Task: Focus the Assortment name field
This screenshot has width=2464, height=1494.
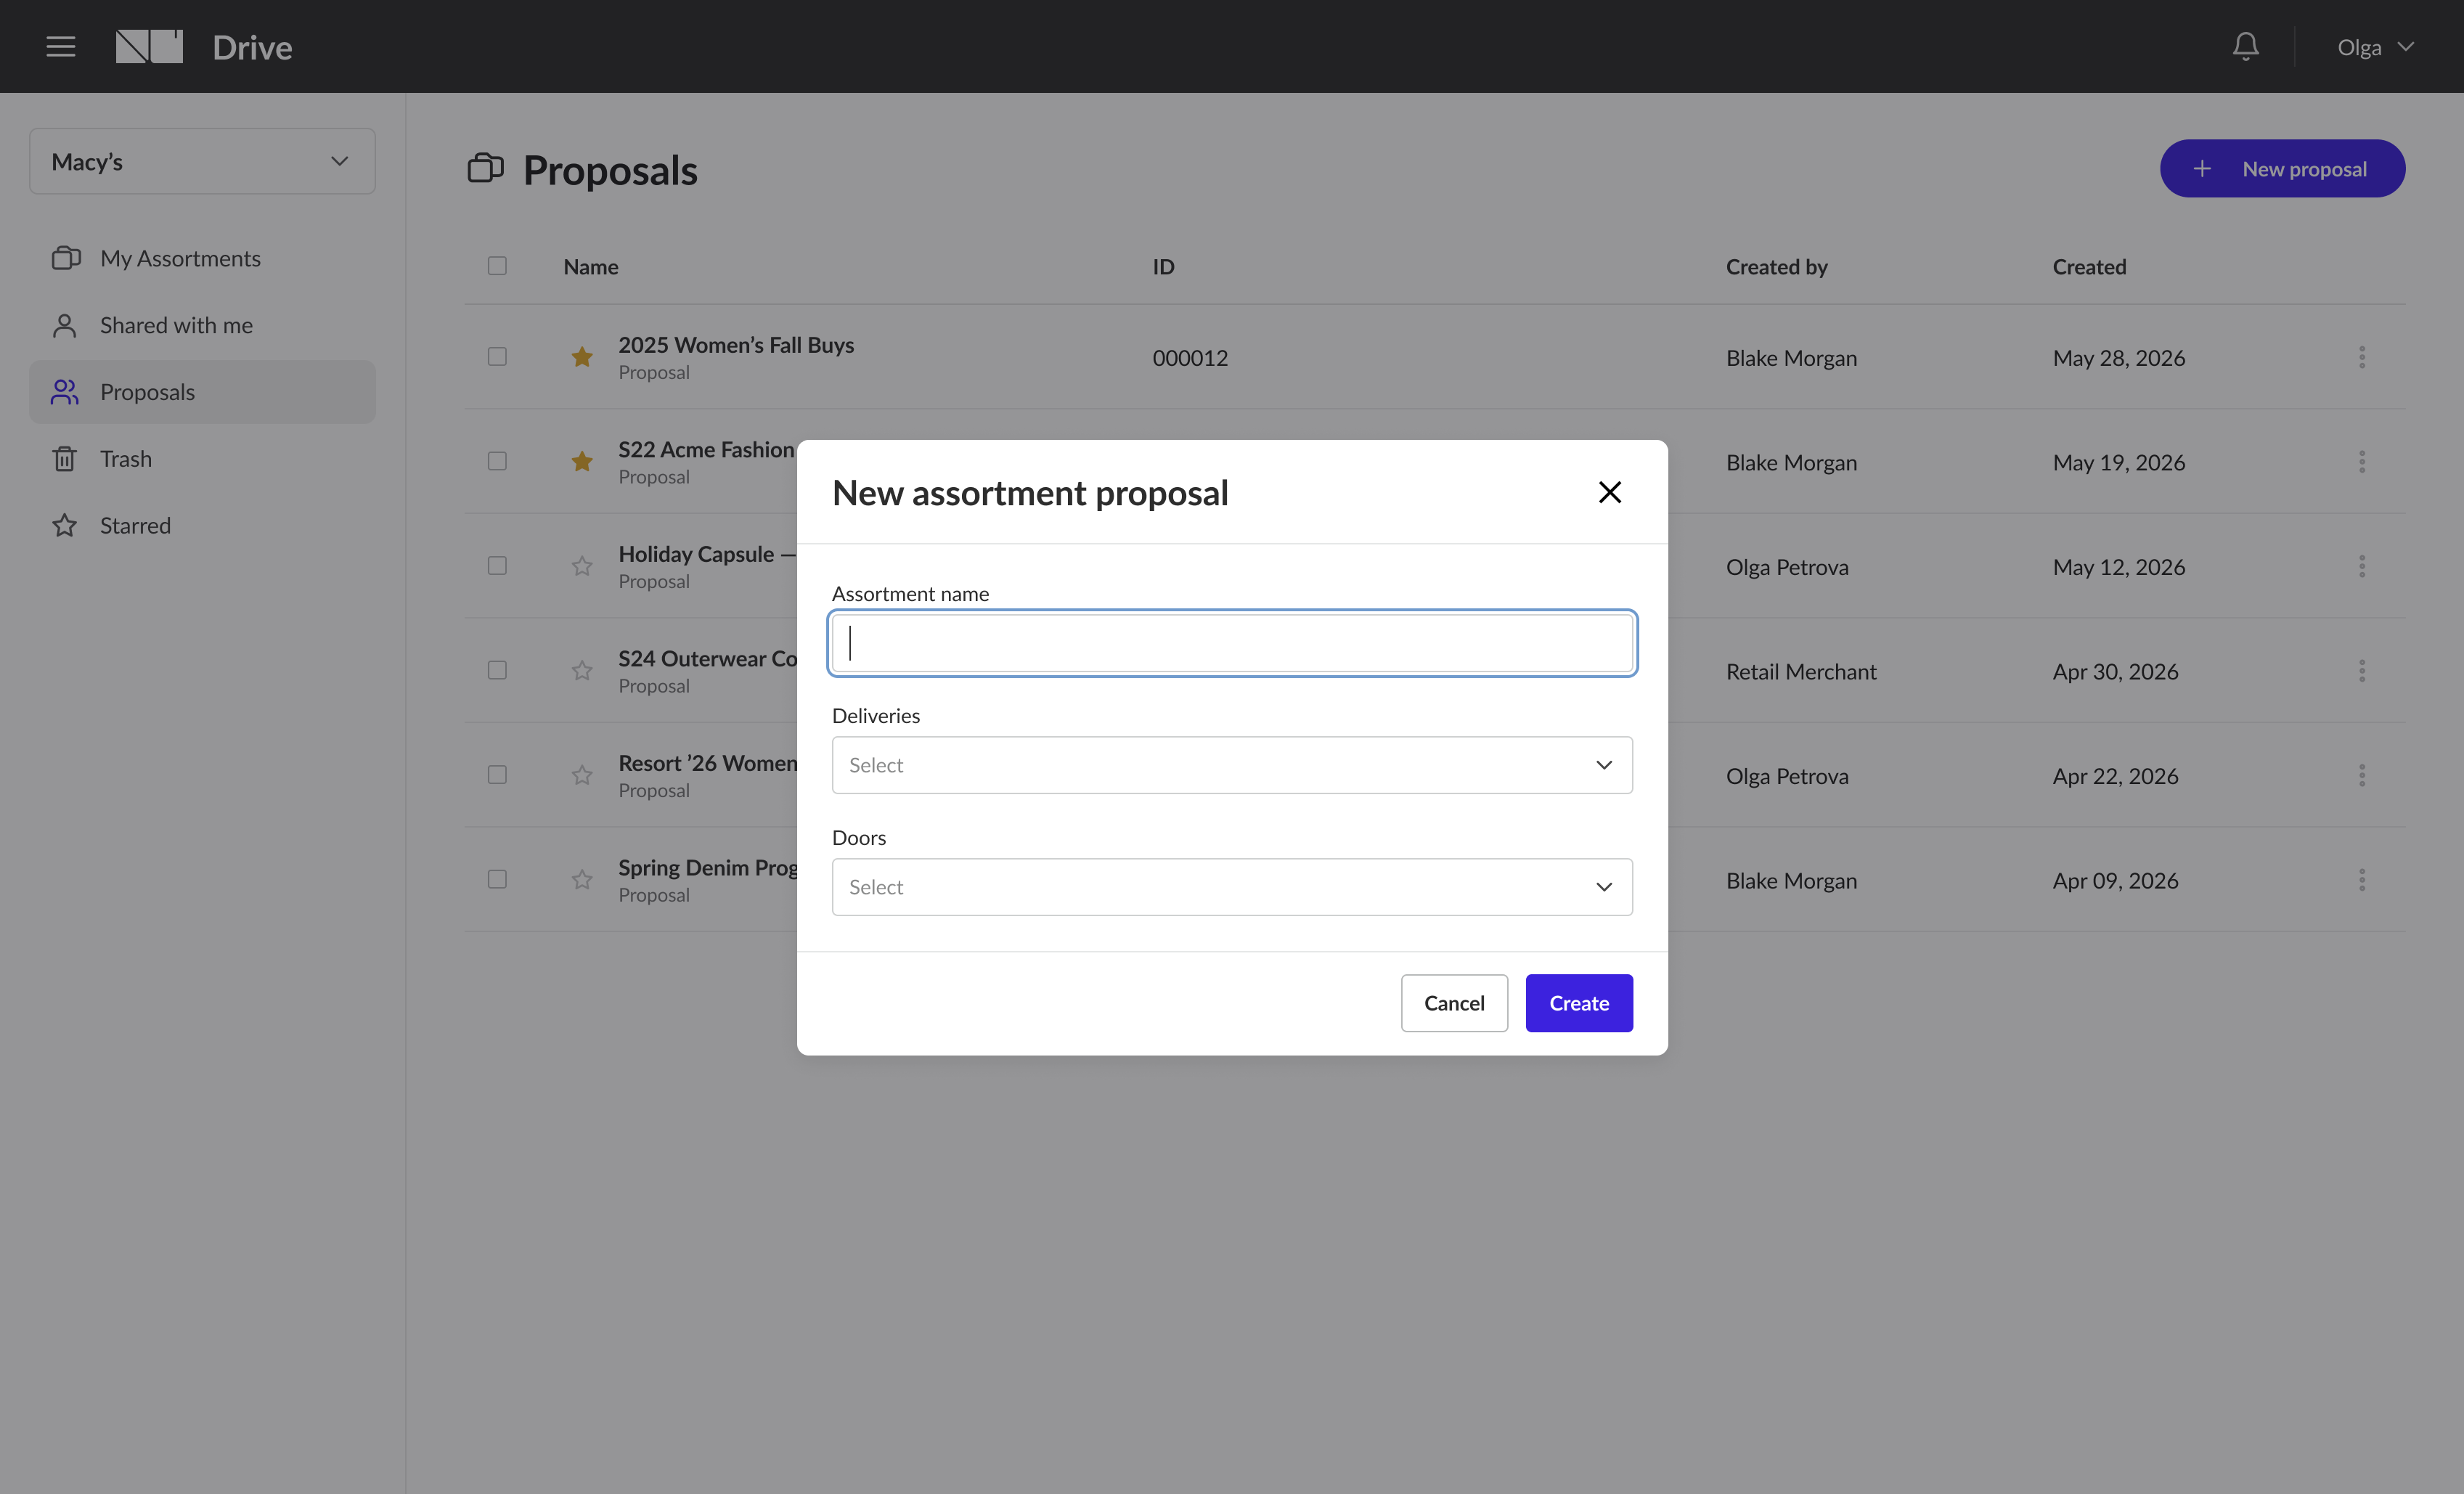Action: pyautogui.click(x=1232, y=643)
